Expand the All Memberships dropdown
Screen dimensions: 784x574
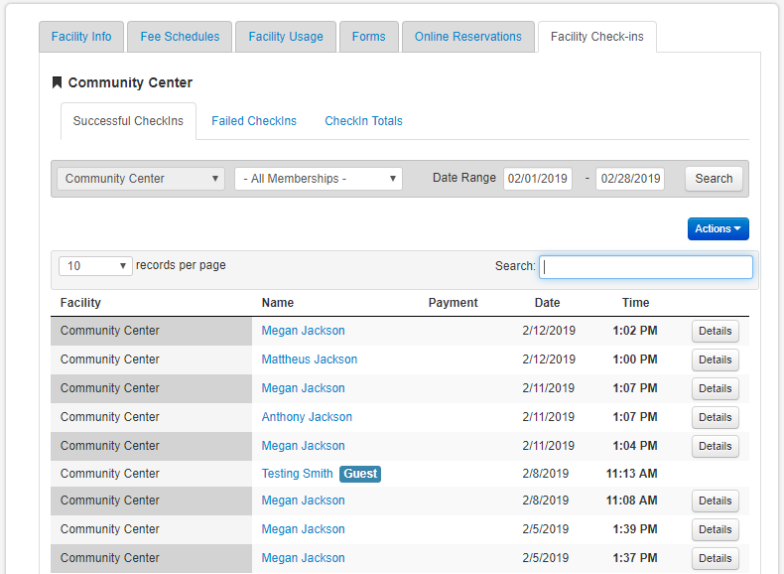click(x=318, y=179)
